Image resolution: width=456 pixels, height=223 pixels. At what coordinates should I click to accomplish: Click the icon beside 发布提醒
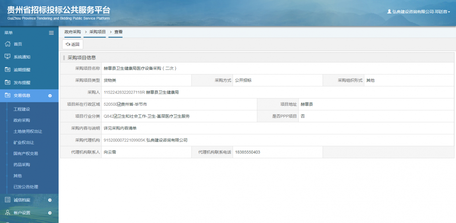[7, 83]
